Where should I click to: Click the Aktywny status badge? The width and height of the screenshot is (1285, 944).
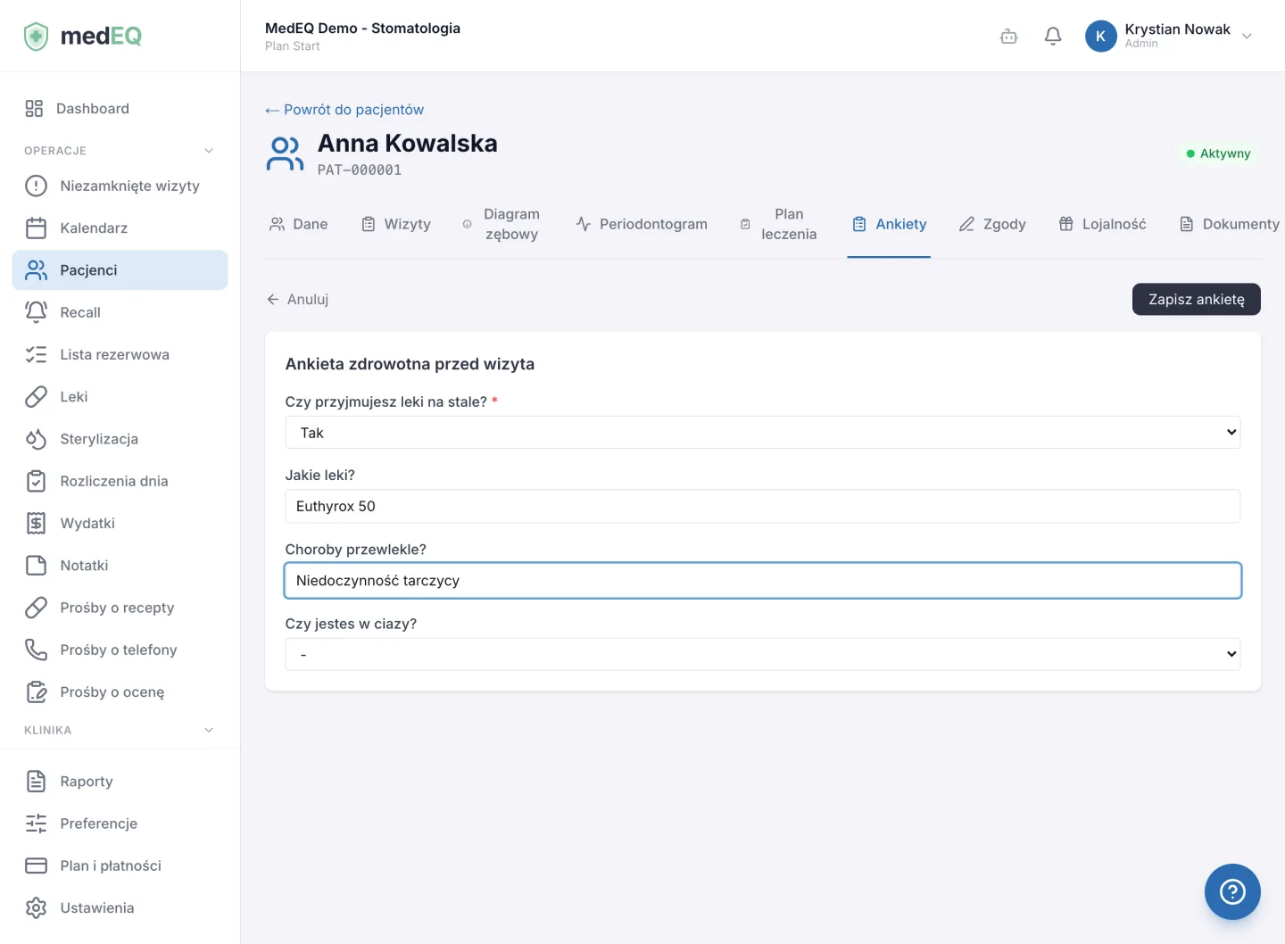[1218, 153]
